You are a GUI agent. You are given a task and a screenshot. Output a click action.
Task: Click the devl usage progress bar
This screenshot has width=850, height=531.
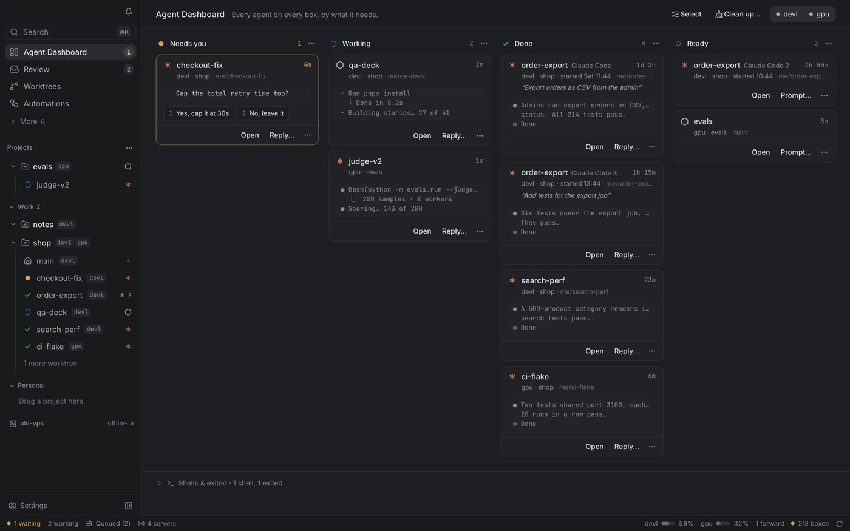tap(668, 524)
